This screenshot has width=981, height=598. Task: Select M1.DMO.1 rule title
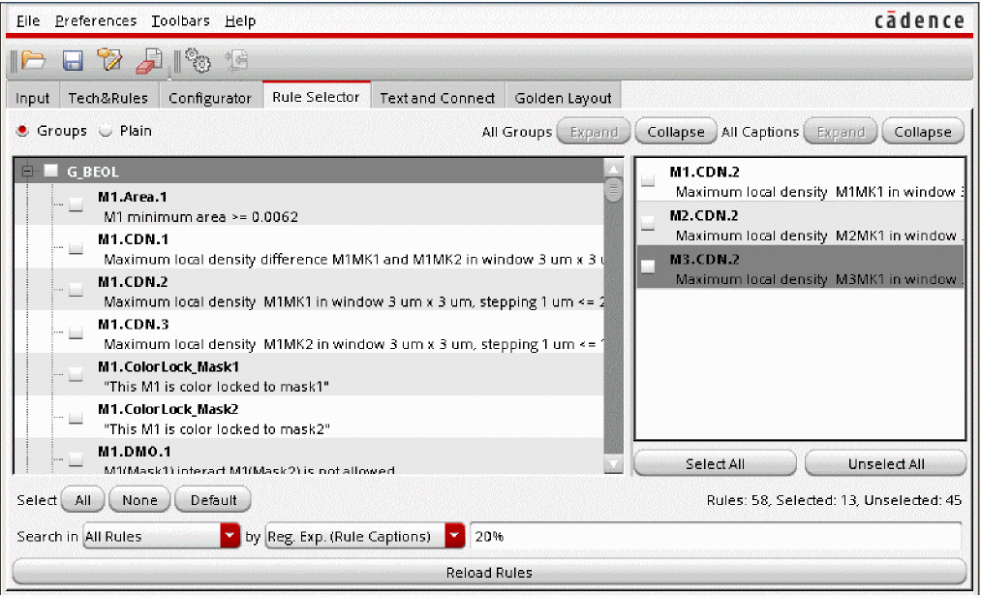coord(134,452)
